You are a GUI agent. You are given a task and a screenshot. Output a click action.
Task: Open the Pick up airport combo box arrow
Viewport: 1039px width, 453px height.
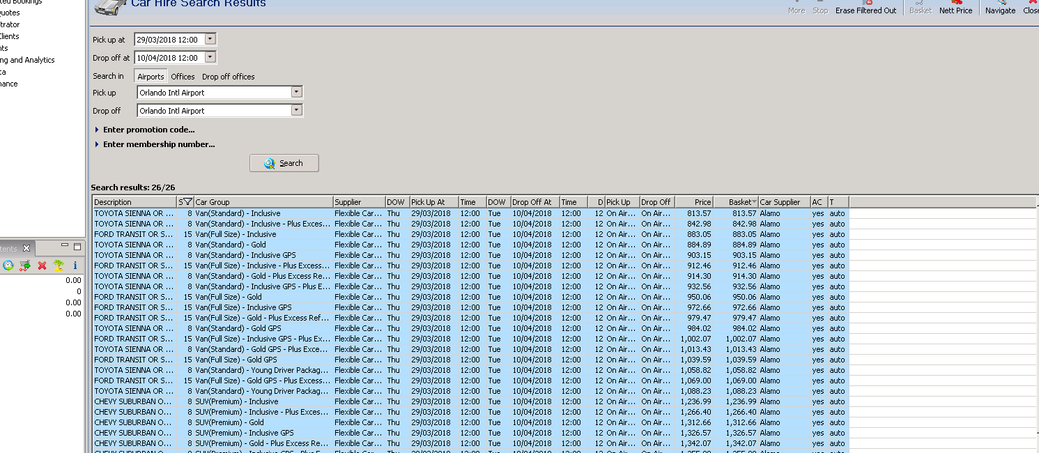(297, 92)
